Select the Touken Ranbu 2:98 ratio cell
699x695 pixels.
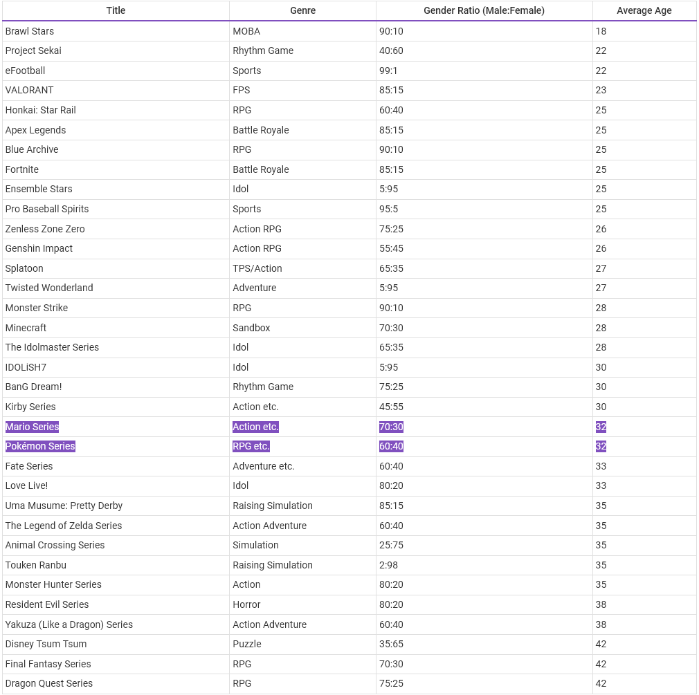(484, 566)
